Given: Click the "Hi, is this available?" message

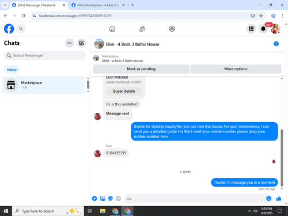Looking at the screenshot, I should coord(122,104).
